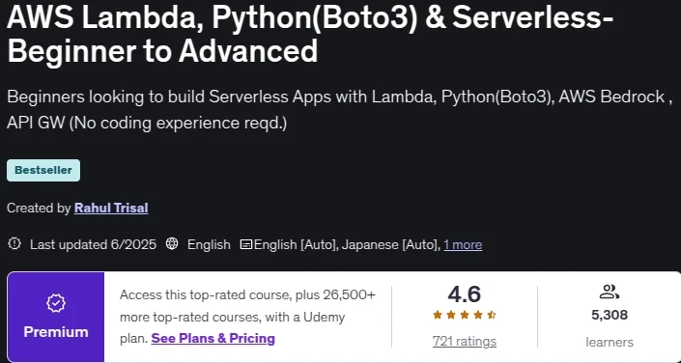Screen dimensions: 681x363
Task: Click the closed captions icon
Action: pos(246,245)
